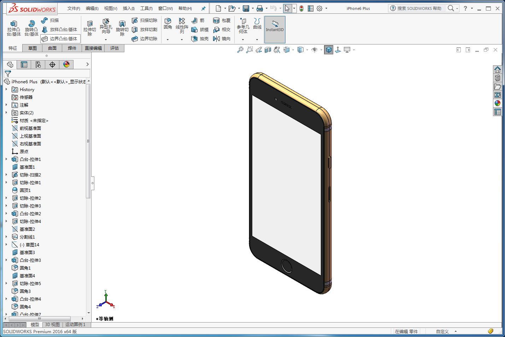The width and height of the screenshot is (505, 337).
Task: Click the Rebuild traffic light icon
Action: (x=301, y=8)
